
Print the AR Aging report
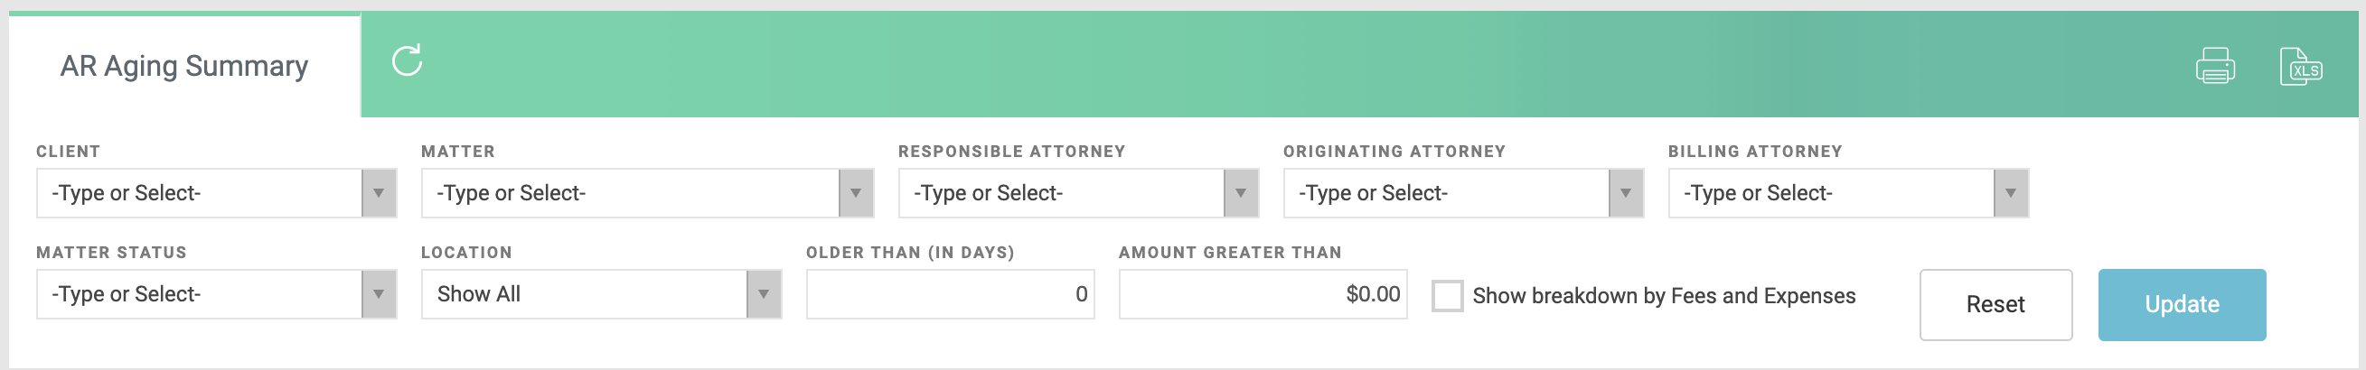click(2214, 66)
